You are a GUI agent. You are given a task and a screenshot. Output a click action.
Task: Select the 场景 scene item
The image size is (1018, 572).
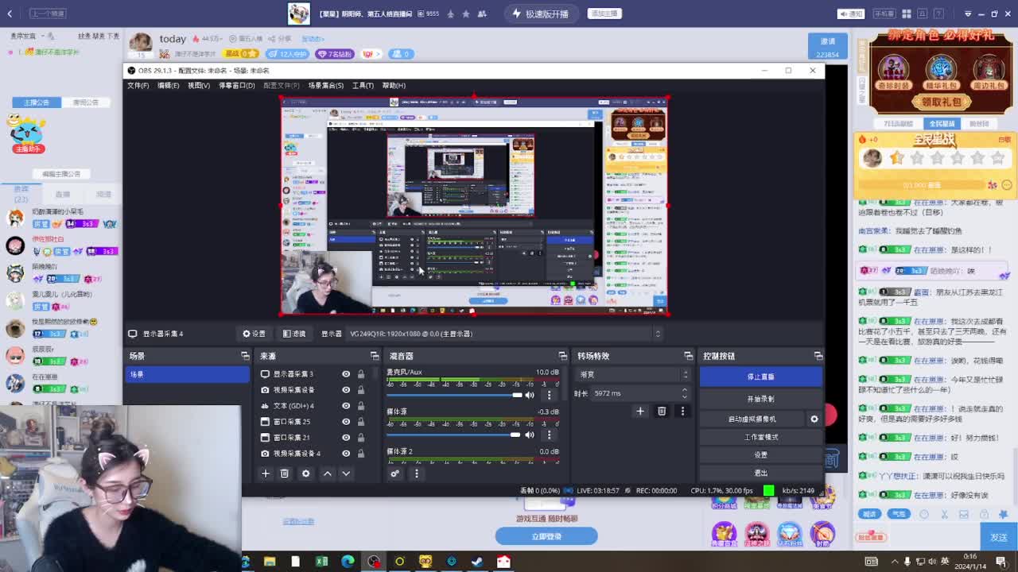[x=187, y=374]
